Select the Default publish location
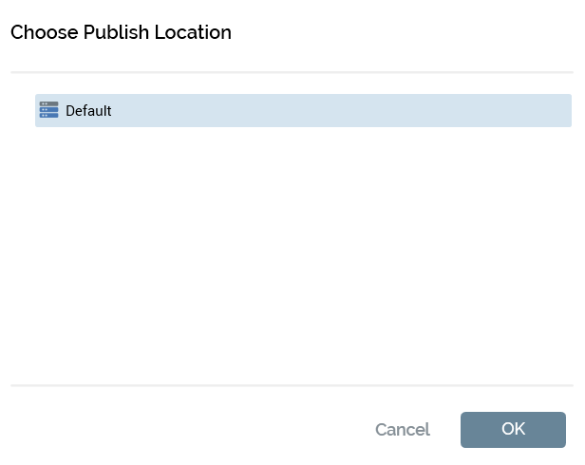The image size is (585, 465). click(88, 111)
